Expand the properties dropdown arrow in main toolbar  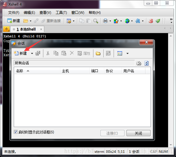coord(74,21)
